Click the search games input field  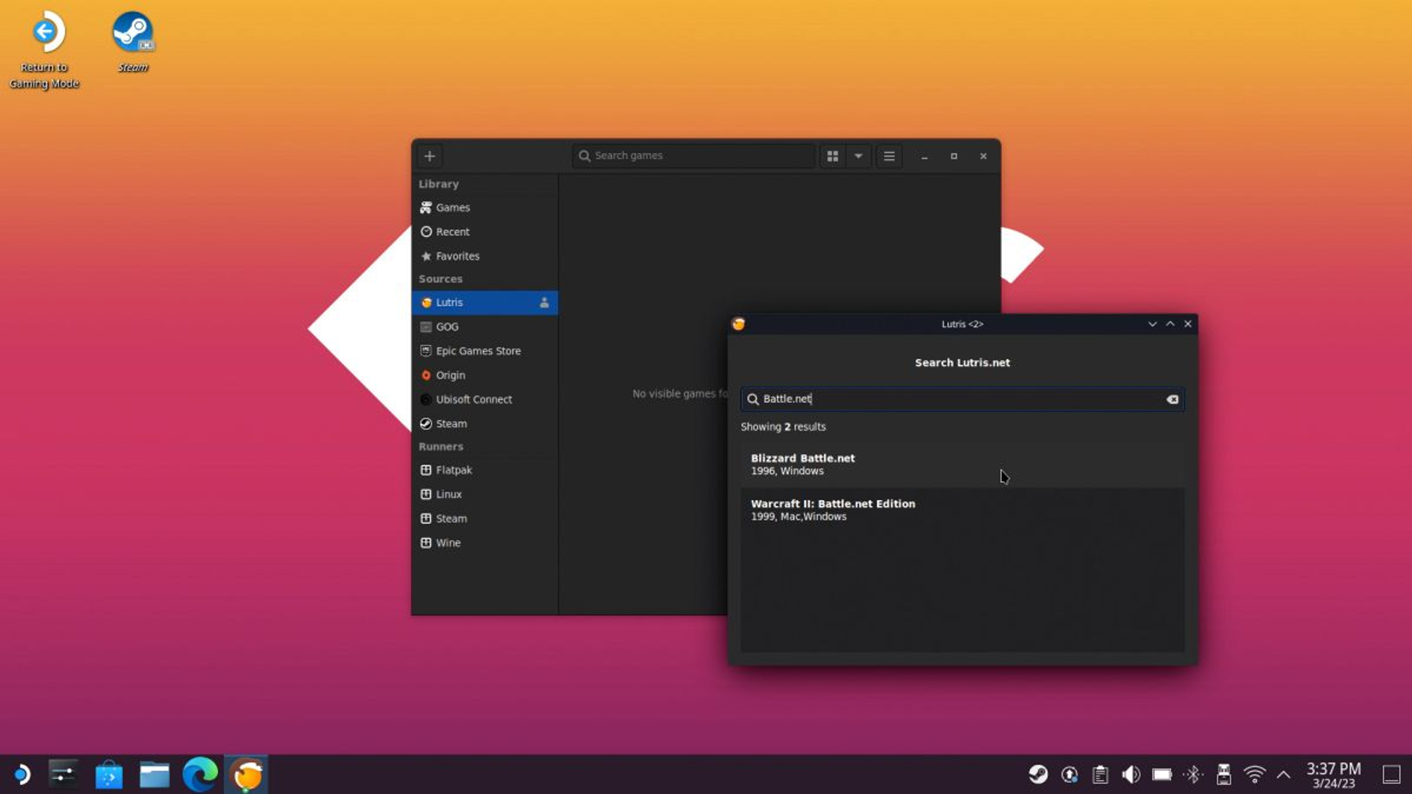click(x=694, y=155)
